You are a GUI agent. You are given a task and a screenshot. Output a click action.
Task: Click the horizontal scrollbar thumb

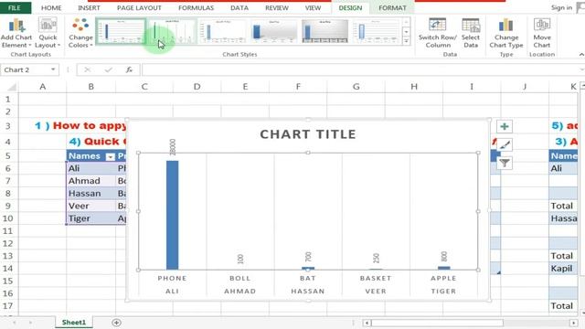click(x=437, y=323)
